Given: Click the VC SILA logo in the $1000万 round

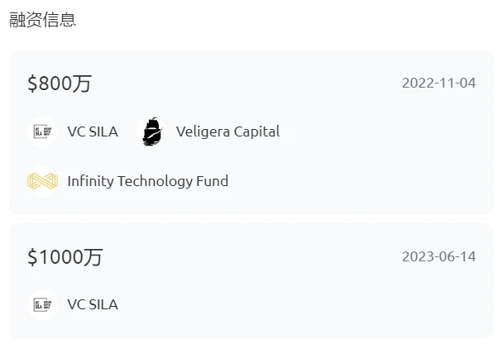Looking at the screenshot, I should click(x=42, y=304).
